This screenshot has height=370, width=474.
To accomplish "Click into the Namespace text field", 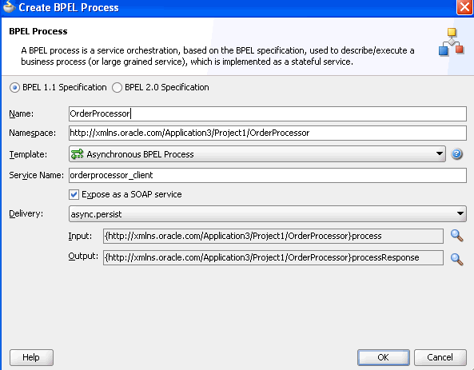I will tap(268, 133).
